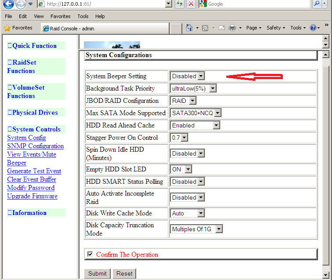
Task: Select the Raid Console - admin tab
Action: (x=105, y=29)
